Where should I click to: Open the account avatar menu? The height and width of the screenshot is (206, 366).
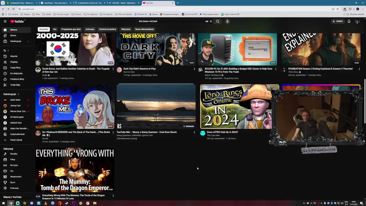tap(357, 21)
